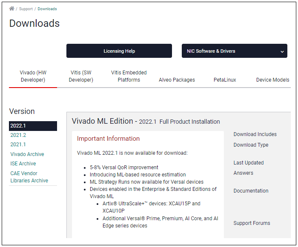Screen dimensions: 298x247
Task: Click the Support Forums label
Action: click(252, 223)
